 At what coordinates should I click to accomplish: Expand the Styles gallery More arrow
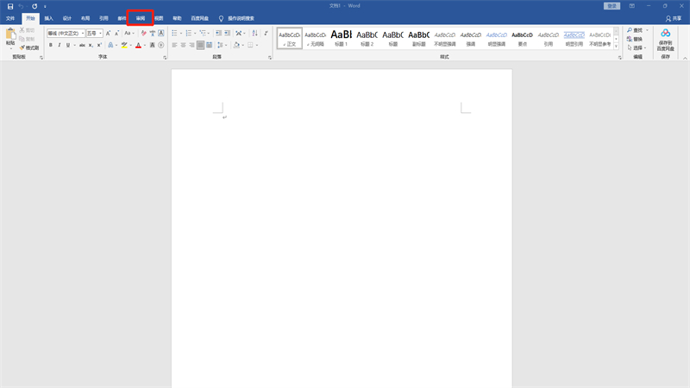(616, 46)
